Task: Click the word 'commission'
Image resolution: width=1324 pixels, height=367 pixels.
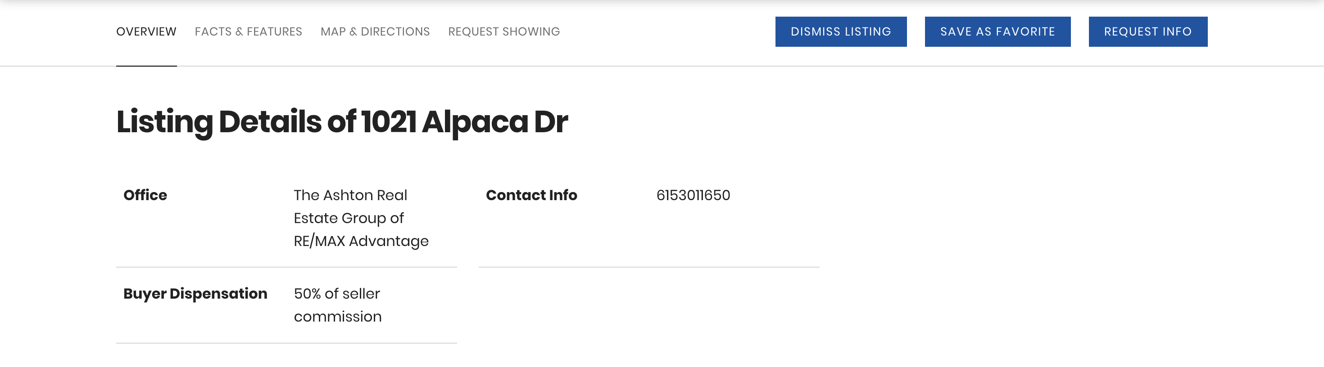Action: coord(338,317)
